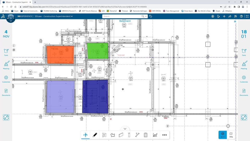Open the DSXplore bookmark

pos(227,11)
